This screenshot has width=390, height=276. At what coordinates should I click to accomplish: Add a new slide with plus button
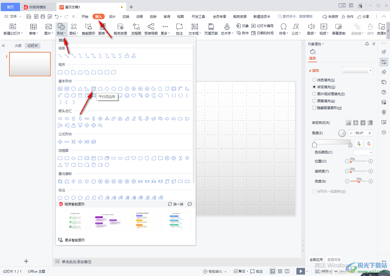(26, 261)
